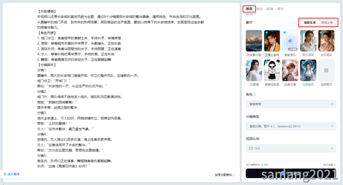Image resolution: width=343 pixels, height=185 pixels.
Task: Click the 分镜2: line in script
Action: (42, 91)
